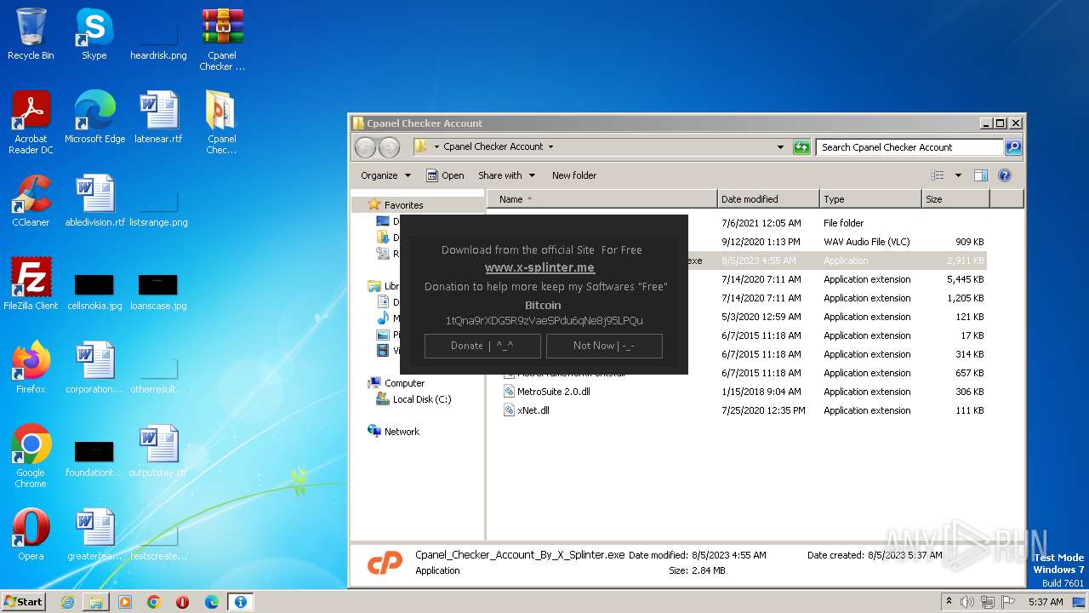
Task: Click the 909 KB size cell
Action: (969, 242)
